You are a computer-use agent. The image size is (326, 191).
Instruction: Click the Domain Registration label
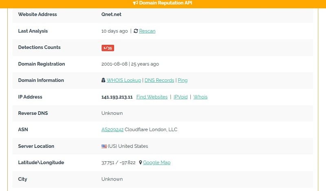[x=42, y=64]
